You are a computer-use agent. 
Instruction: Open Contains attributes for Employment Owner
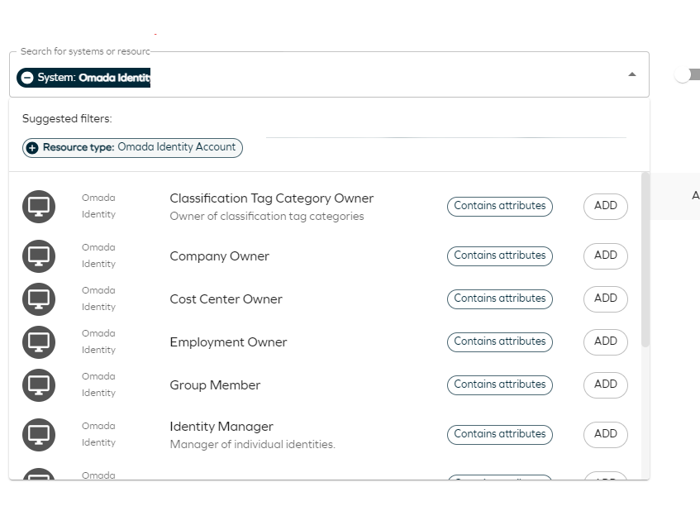point(499,342)
